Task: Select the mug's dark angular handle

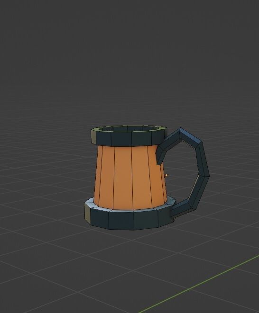Action: [202, 158]
